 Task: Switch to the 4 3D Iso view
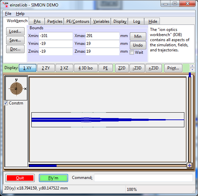click(x=86, y=68)
